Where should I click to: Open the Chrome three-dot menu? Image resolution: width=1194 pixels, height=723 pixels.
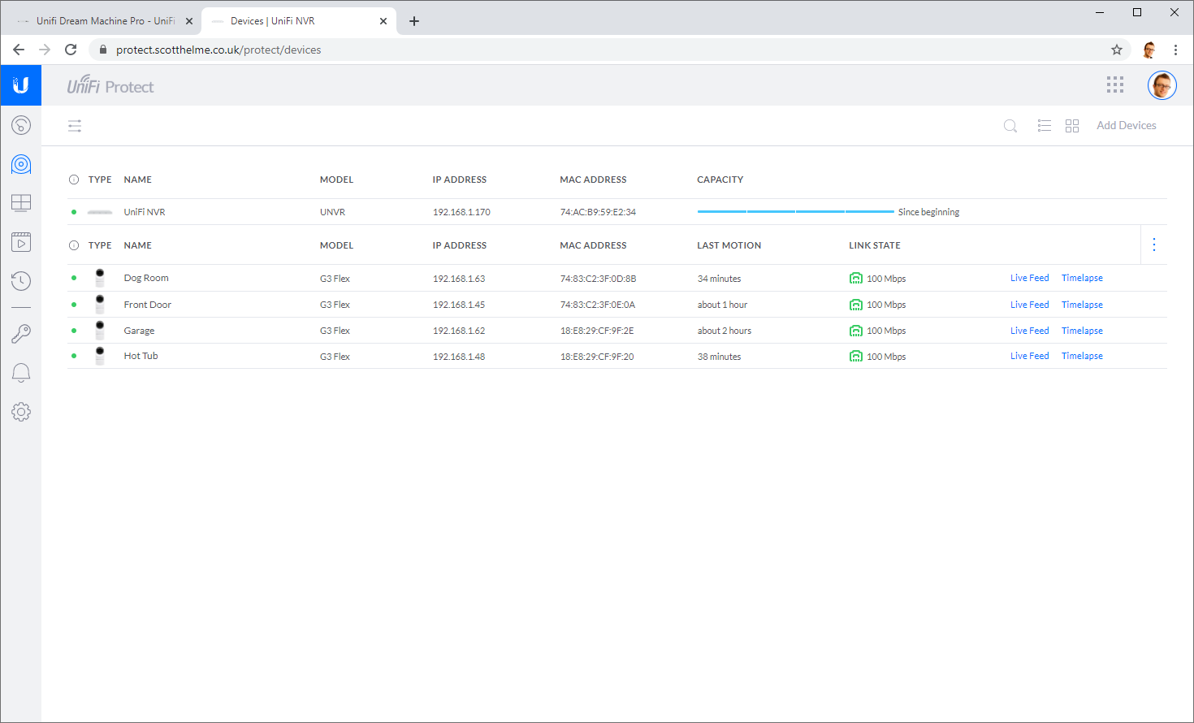pos(1175,50)
